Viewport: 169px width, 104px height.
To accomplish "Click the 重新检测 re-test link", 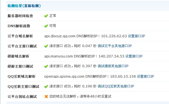I will [31, 6].
